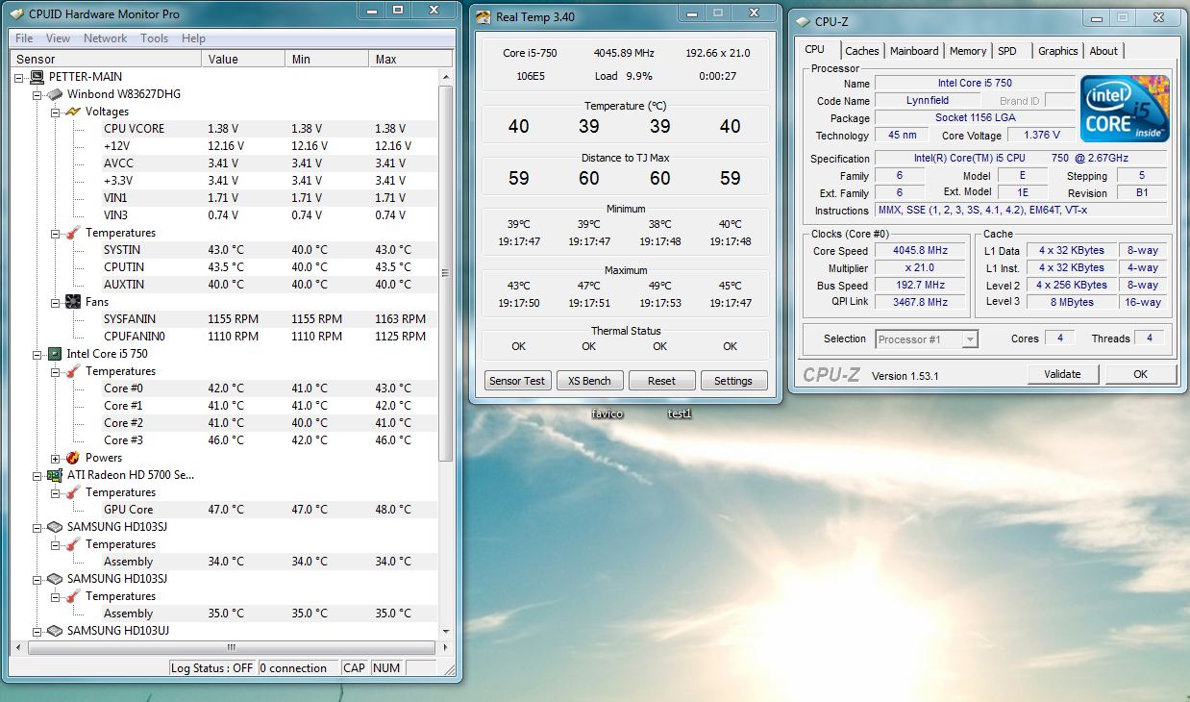Switch to the Graphics tab in CPU-Z
Viewport: 1190px width, 702px height.
pyautogui.click(x=1057, y=51)
